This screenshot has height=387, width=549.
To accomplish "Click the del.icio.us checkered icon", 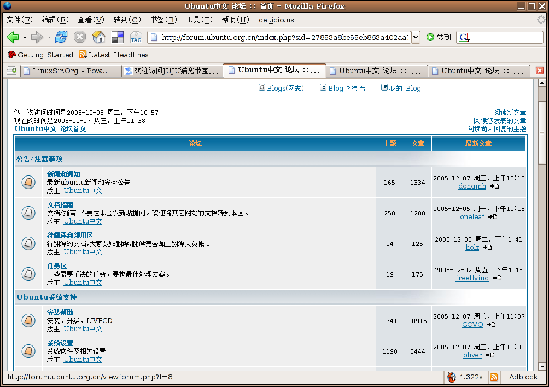I will click(118, 37).
